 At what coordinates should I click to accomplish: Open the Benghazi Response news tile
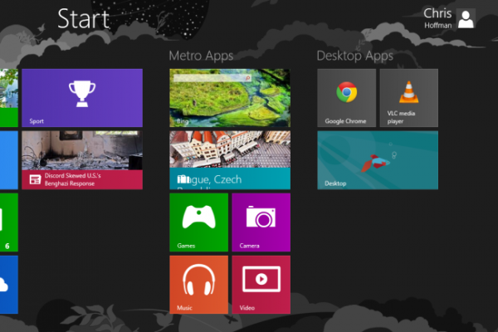pos(82,160)
